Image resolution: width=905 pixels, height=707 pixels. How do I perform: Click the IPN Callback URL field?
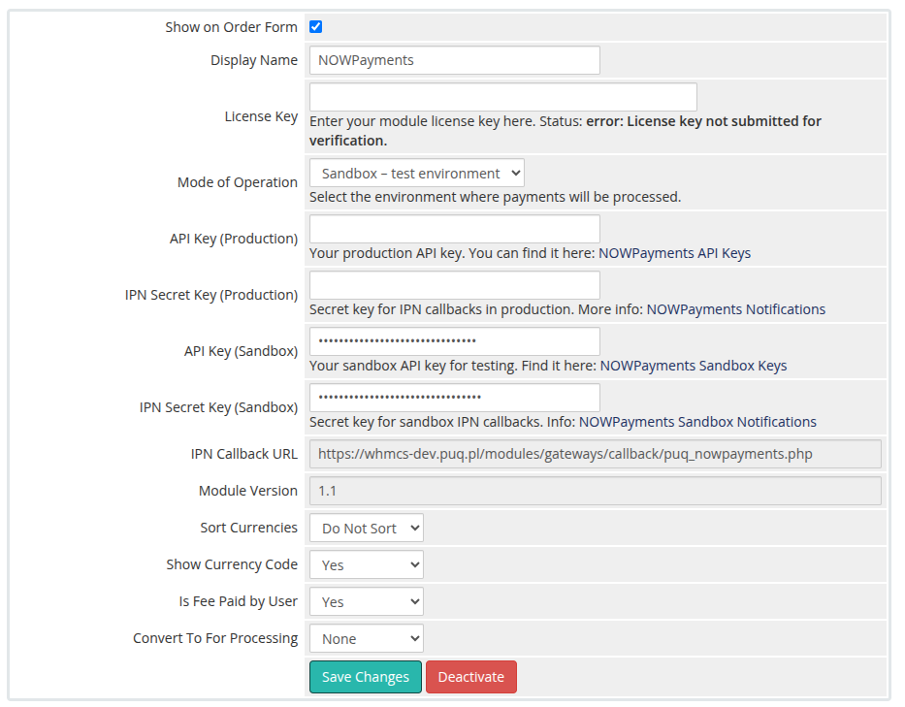(x=594, y=454)
